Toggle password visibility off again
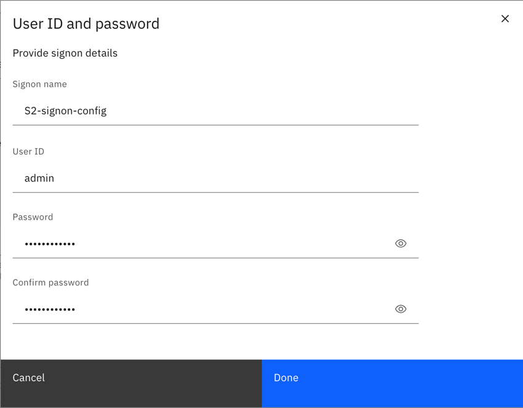This screenshot has width=523, height=408. click(x=401, y=243)
